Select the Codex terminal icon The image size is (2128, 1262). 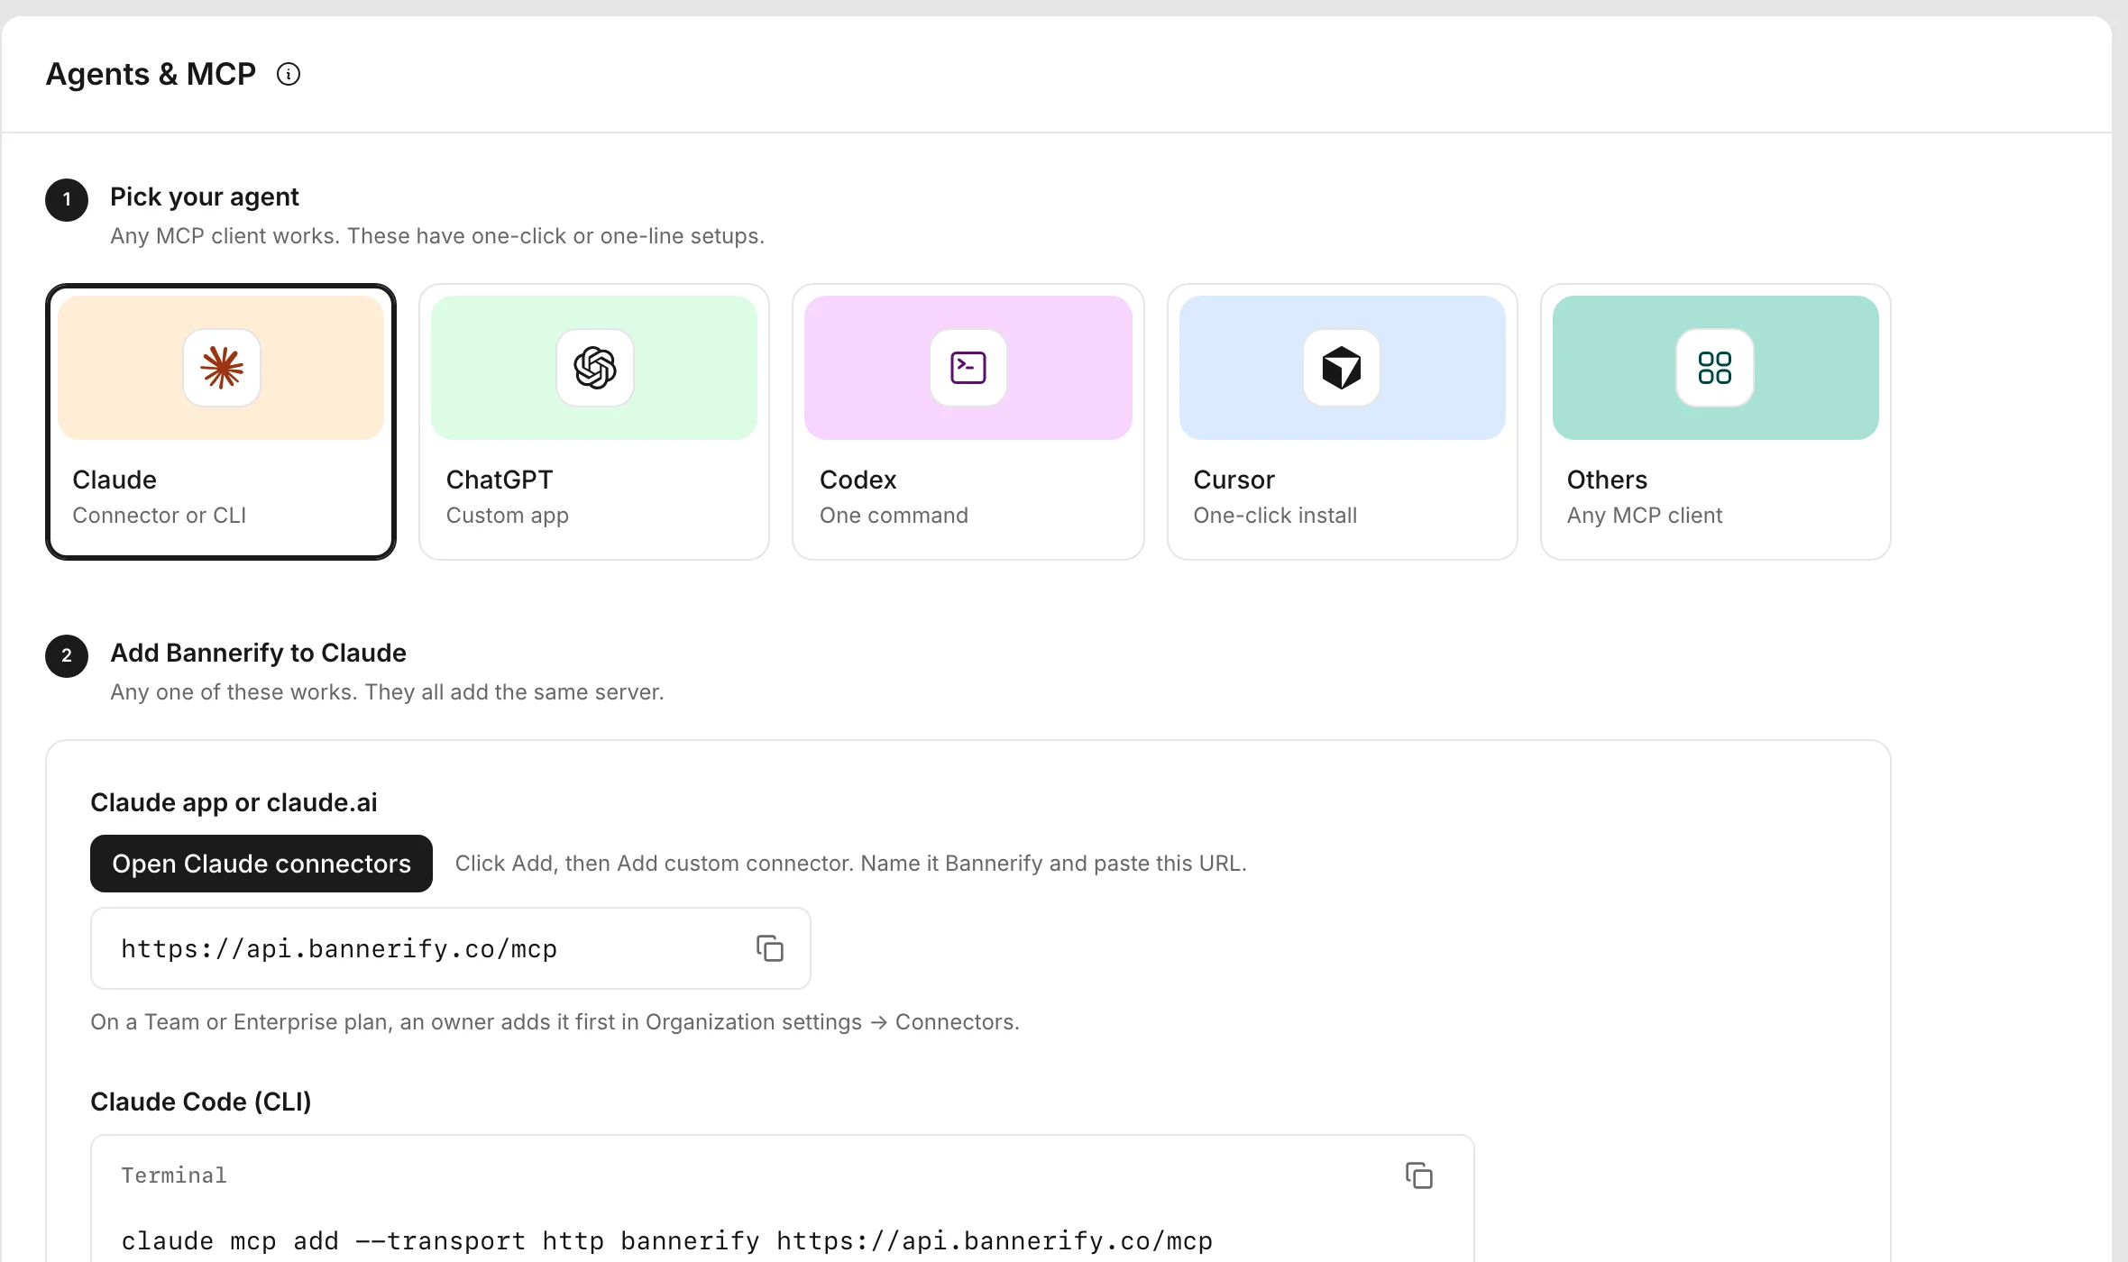pos(968,368)
